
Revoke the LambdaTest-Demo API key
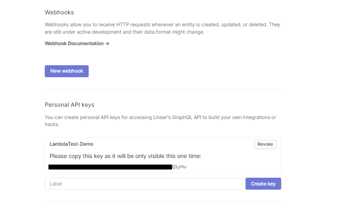coord(265,144)
